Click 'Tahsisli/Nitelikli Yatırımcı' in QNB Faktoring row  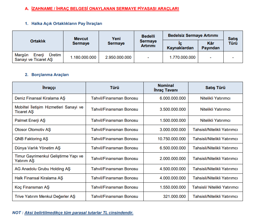215,139
